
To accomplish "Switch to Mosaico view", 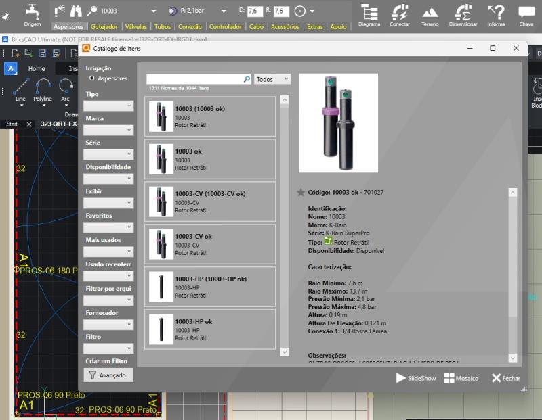I will point(461,378).
